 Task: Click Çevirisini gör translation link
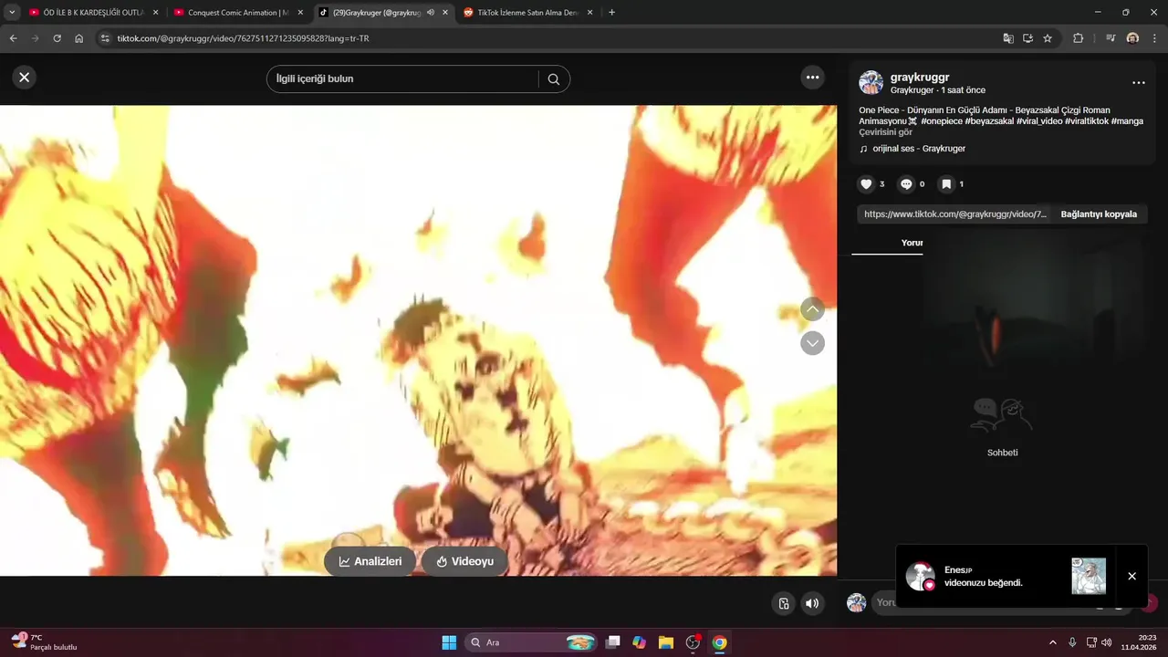point(885,132)
